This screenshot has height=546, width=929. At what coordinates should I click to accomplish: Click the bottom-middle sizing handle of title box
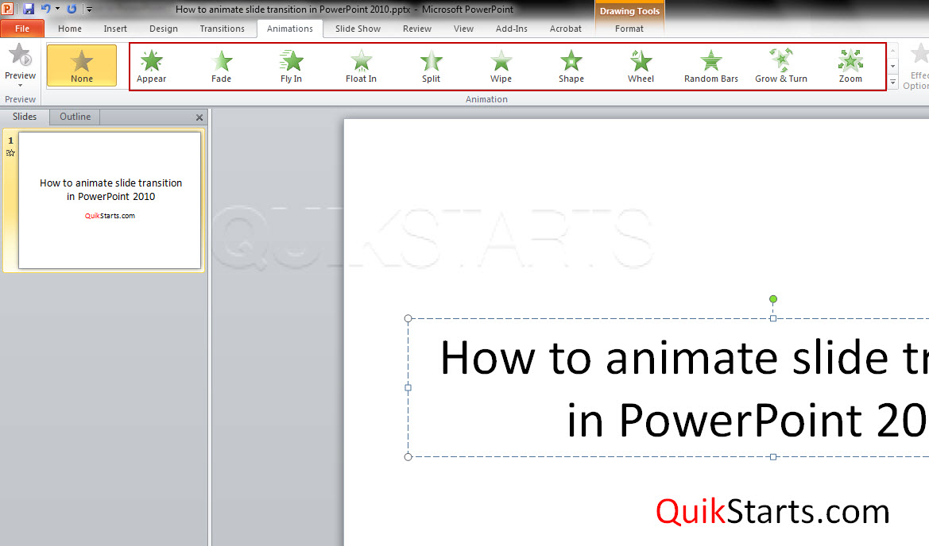773,456
